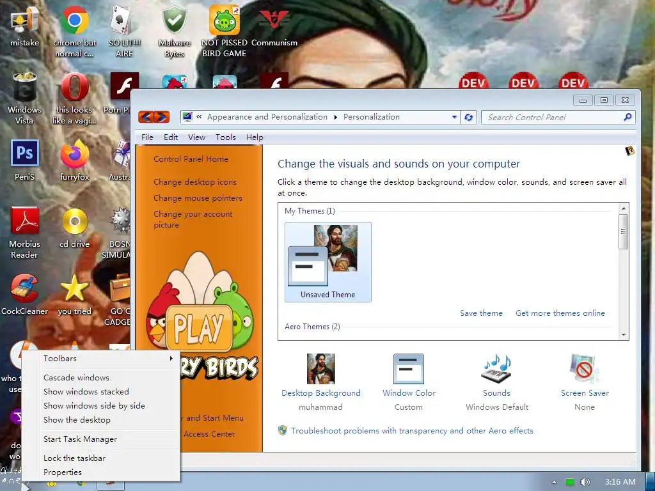
Task: Click the Back arrow in Control Panel
Action: (146, 117)
